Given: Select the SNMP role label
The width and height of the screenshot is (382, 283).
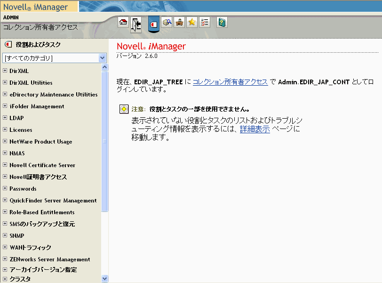Looking at the screenshot, I should pyautogui.click(x=17, y=236).
